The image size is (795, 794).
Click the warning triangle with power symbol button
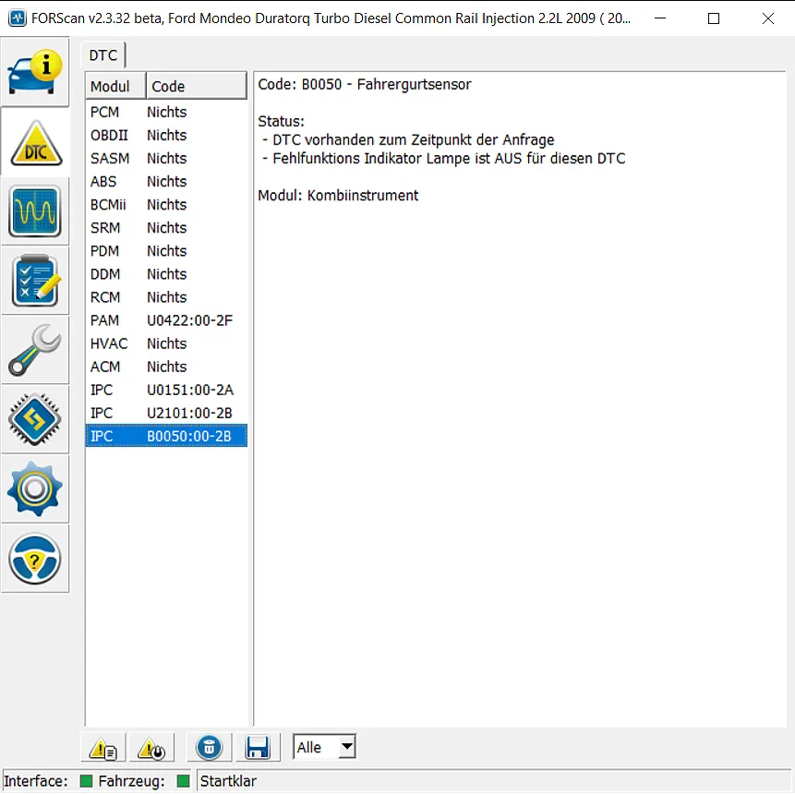[151, 748]
